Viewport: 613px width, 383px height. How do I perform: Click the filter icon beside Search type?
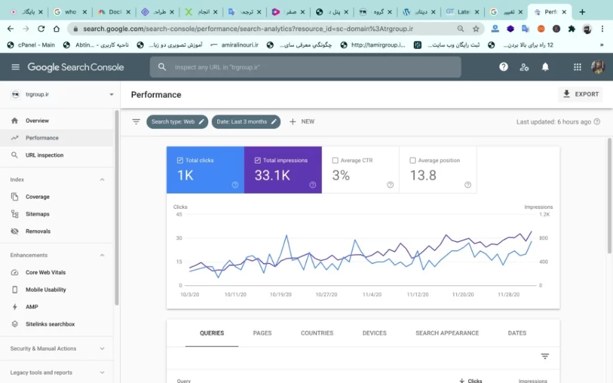[x=136, y=121]
